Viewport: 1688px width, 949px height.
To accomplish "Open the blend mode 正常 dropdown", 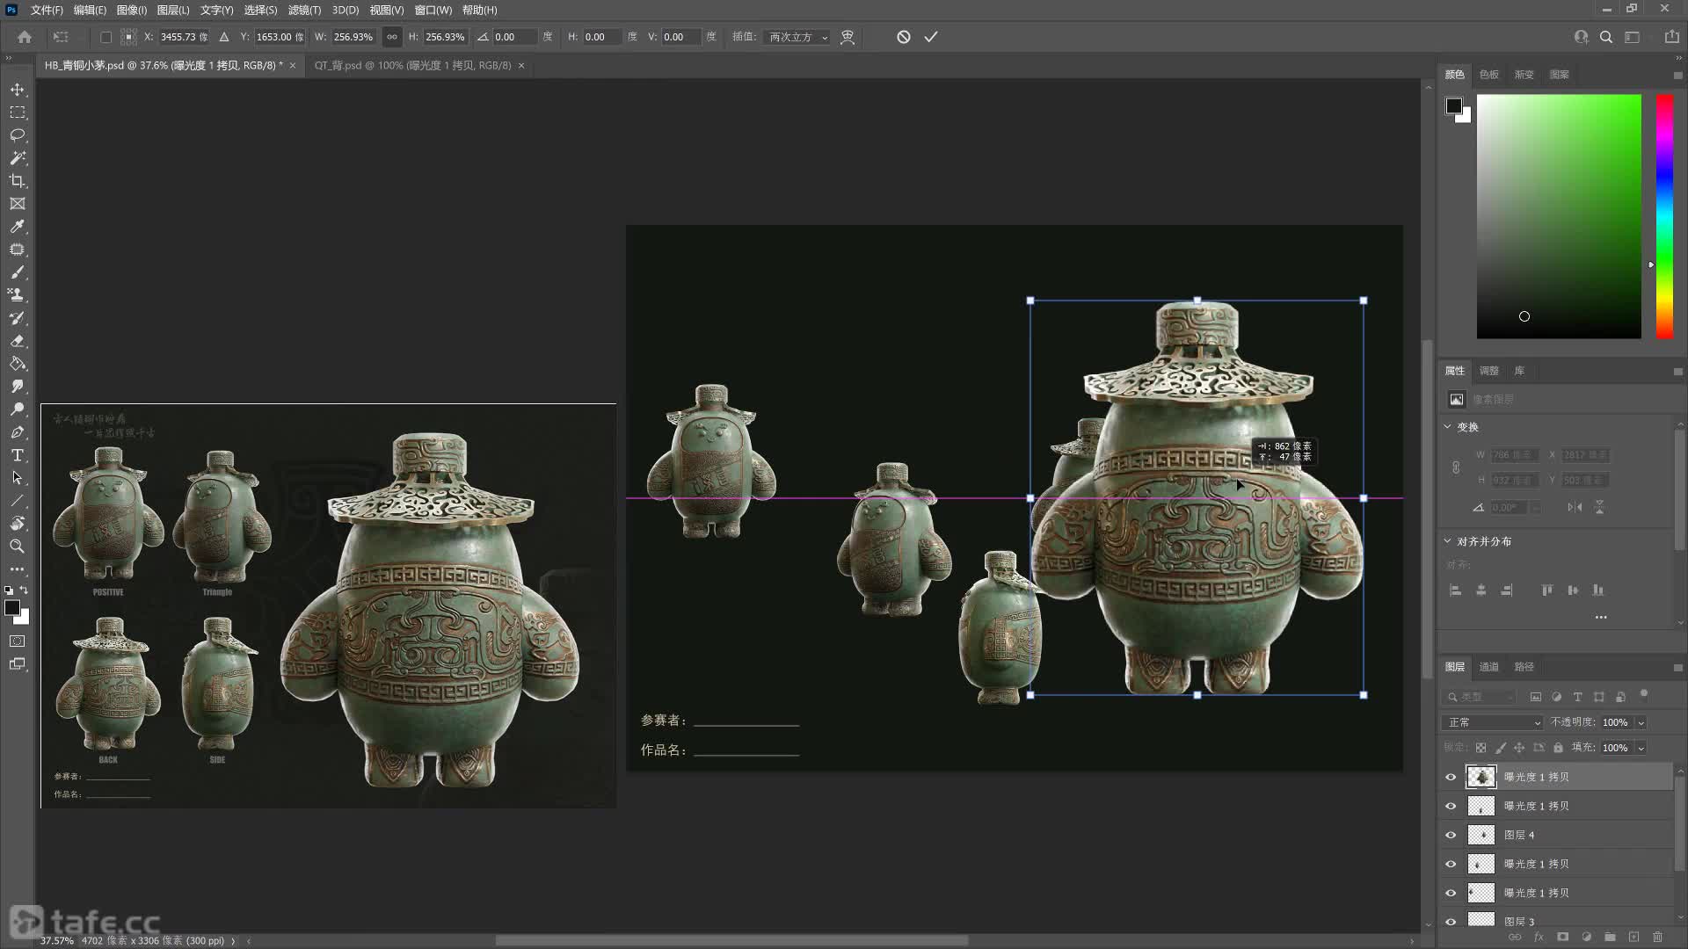I will pyautogui.click(x=1492, y=722).
